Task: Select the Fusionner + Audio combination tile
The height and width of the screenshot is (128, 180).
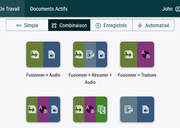Action: 43,54
